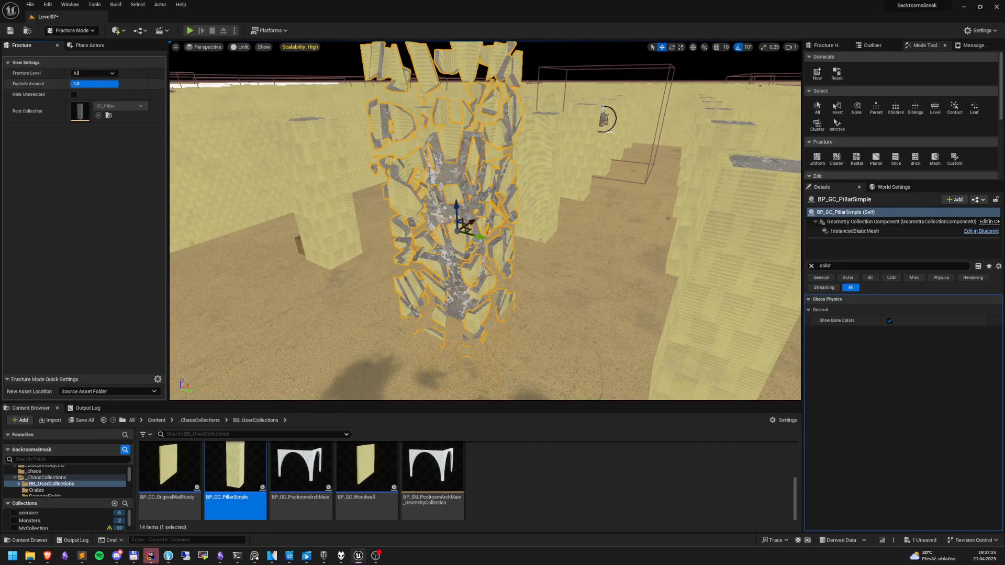1005x565 pixels.
Task: Switch to the Outliner tab
Action: tap(868, 46)
